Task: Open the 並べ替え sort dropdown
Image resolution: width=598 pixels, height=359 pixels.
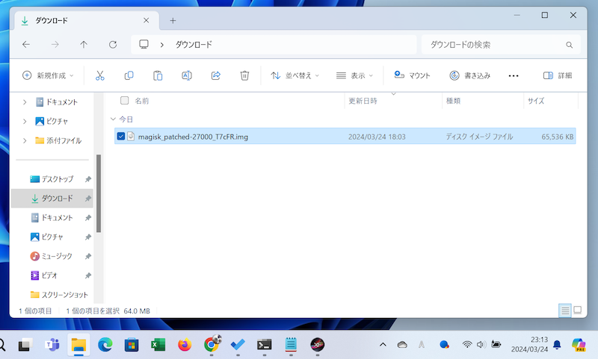Action: (295, 75)
